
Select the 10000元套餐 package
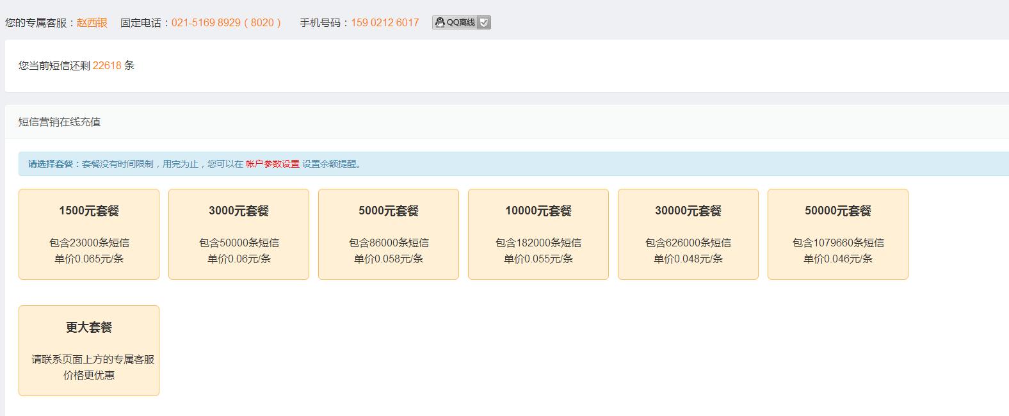coord(538,234)
